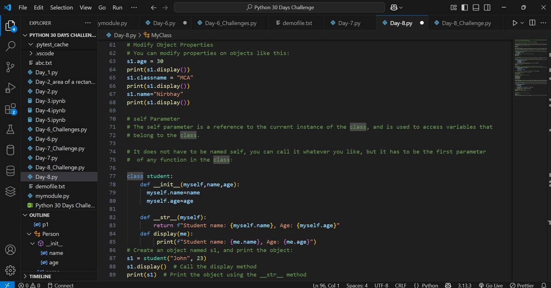Click Day-8.py in the breadcrumb
Viewport: 551px width, 288px height.
click(x=121, y=35)
